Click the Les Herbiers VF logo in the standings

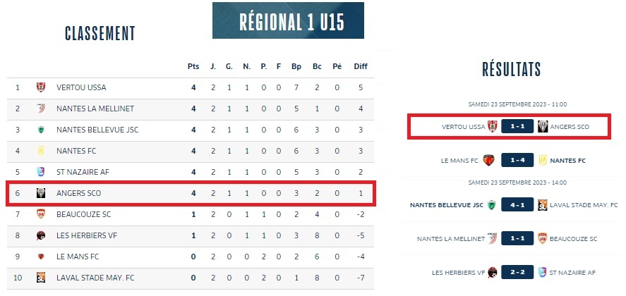41,235
